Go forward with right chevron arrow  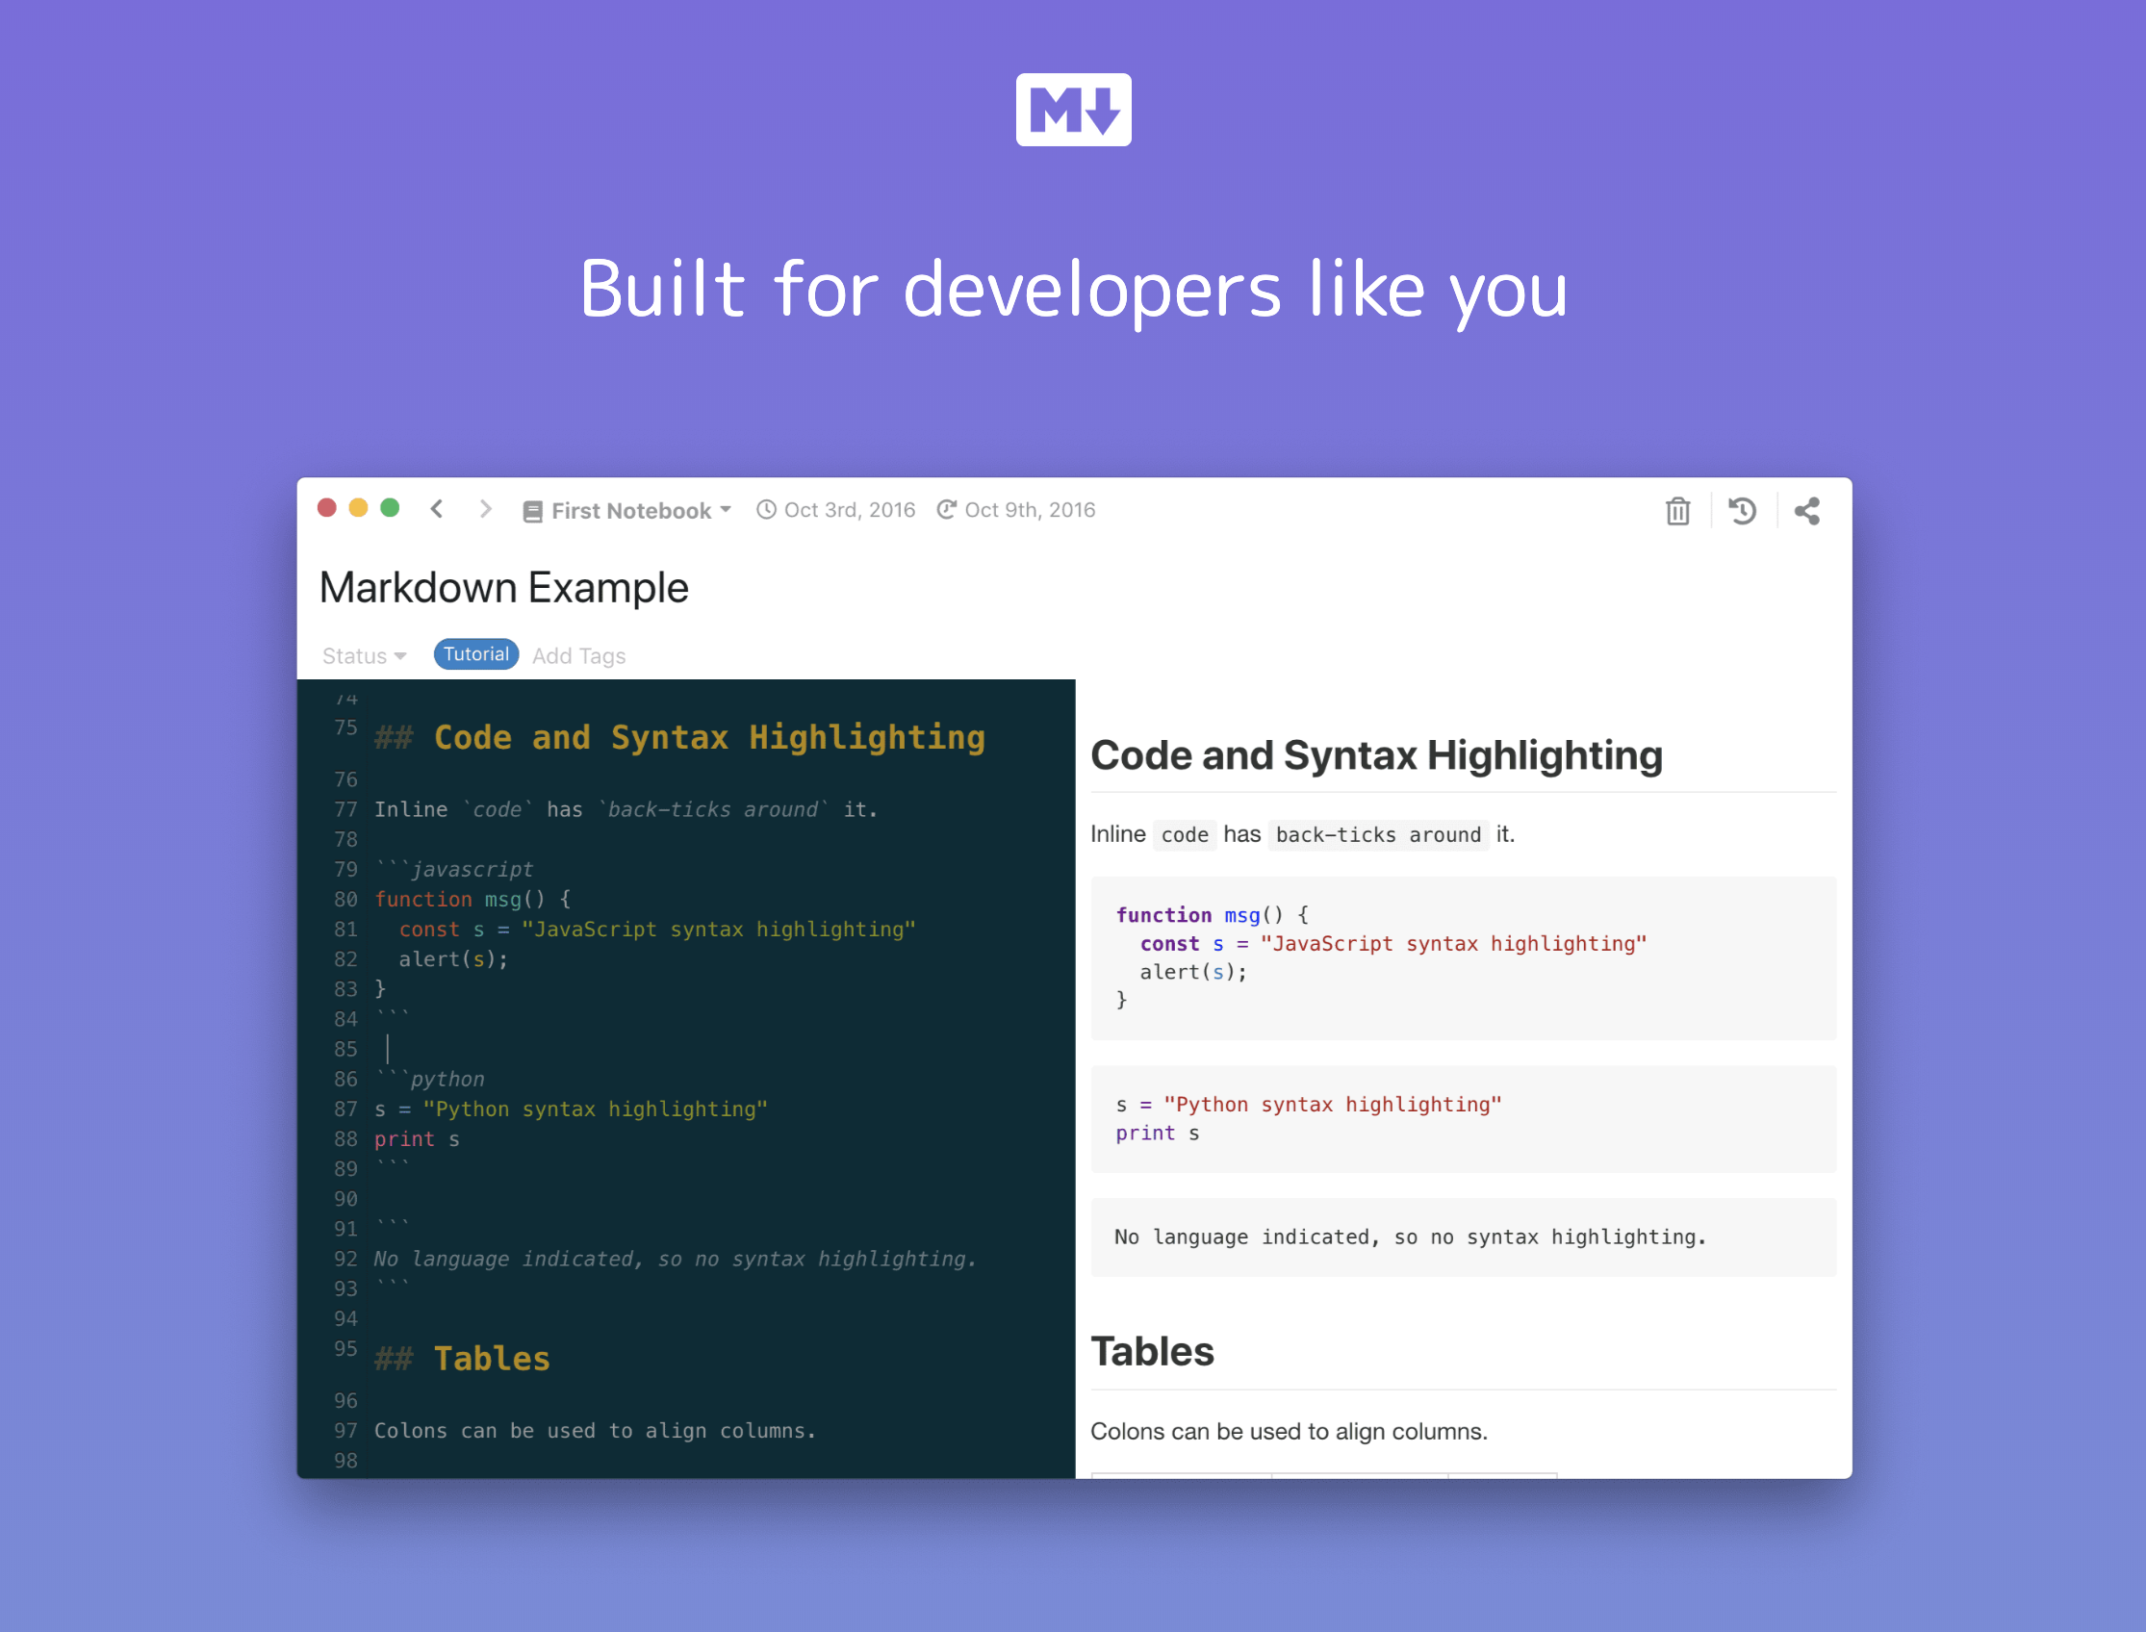point(486,509)
